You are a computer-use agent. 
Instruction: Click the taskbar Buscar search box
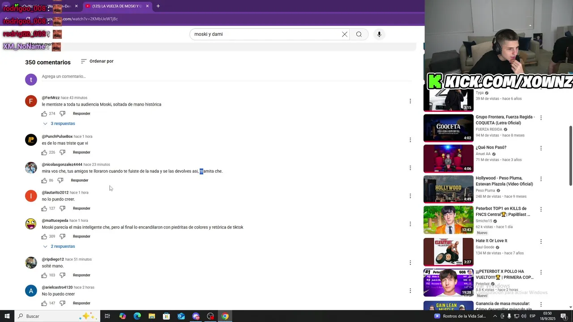click(x=57, y=316)
